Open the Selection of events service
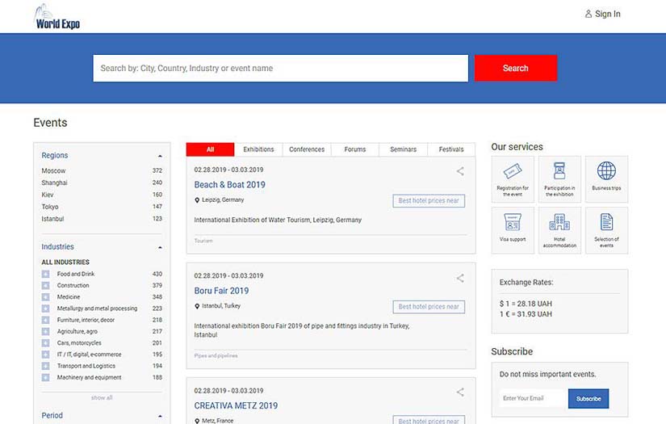 pyautogui.click(x=606, y=230)
